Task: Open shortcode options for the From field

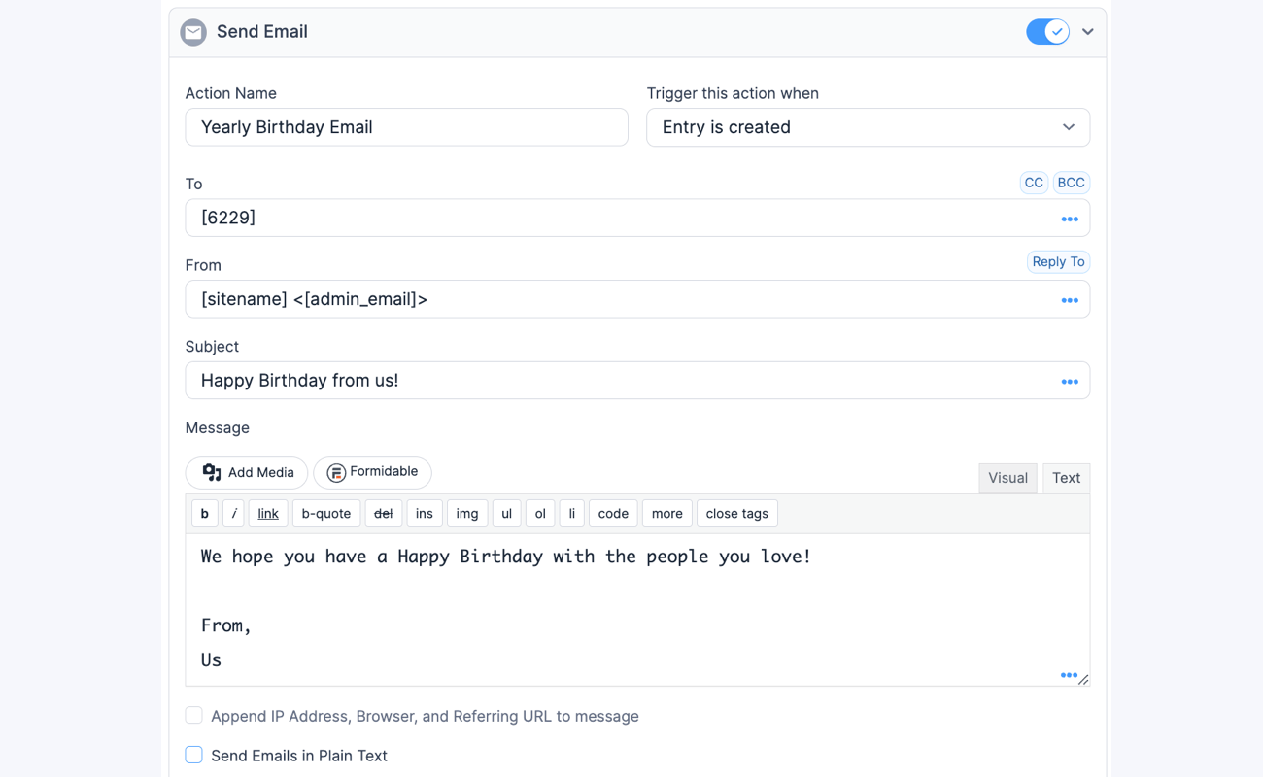Action: click(1070, 300)
